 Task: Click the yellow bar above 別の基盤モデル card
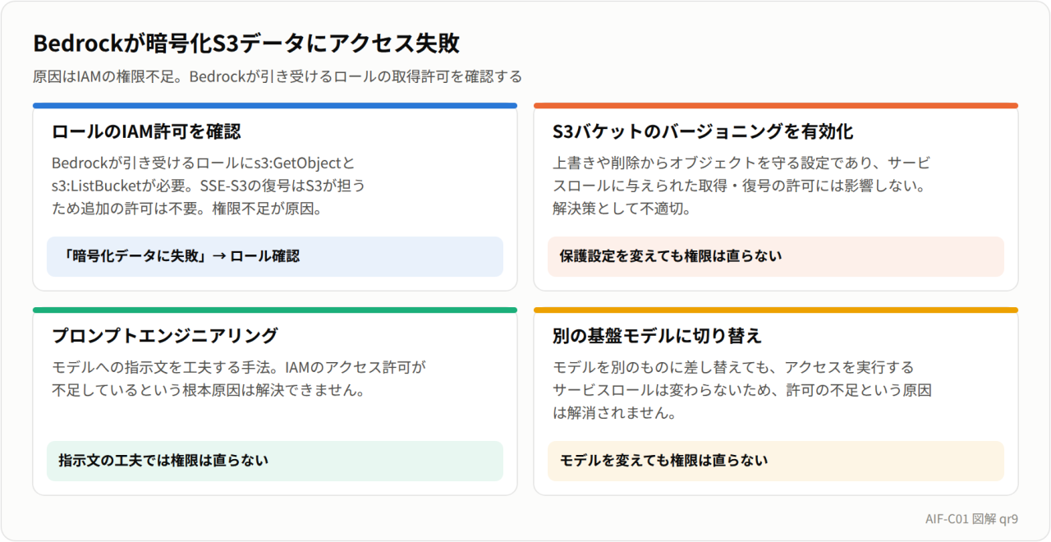[x=776, y=310]
